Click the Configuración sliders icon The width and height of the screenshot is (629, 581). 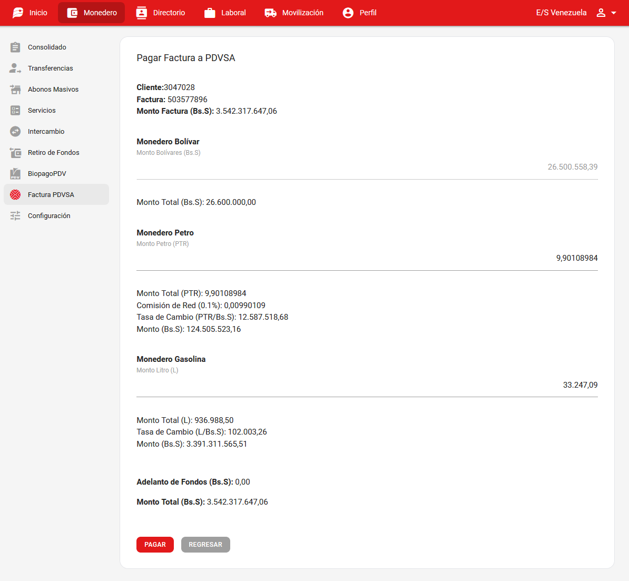tap(15, 216)
